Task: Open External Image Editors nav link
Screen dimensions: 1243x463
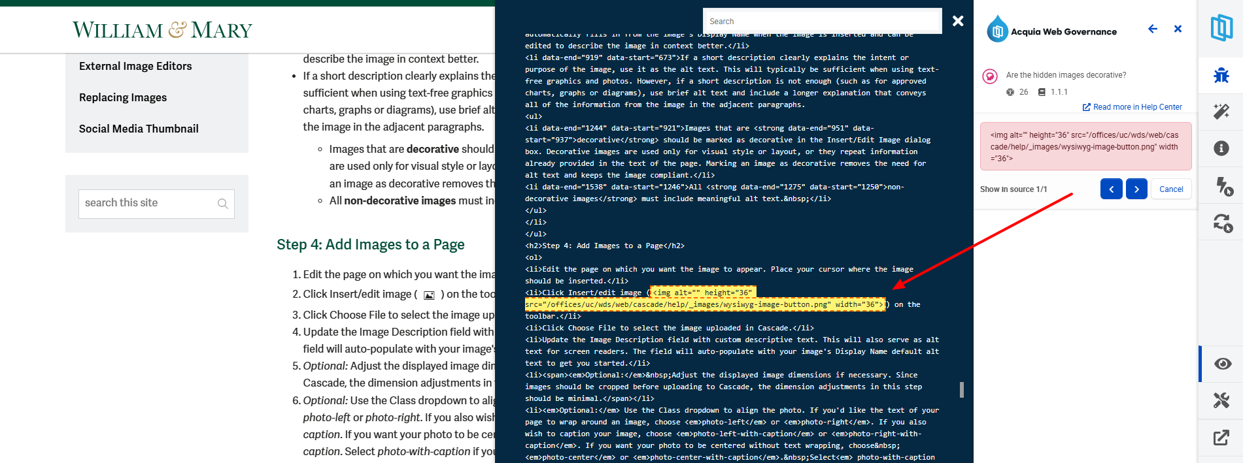Action: [135, 66]
